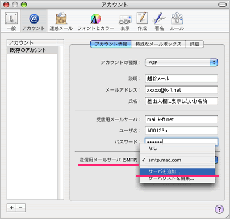Click the アカウント list column header
The image size is (230, 219).
(x=32, y=42)
